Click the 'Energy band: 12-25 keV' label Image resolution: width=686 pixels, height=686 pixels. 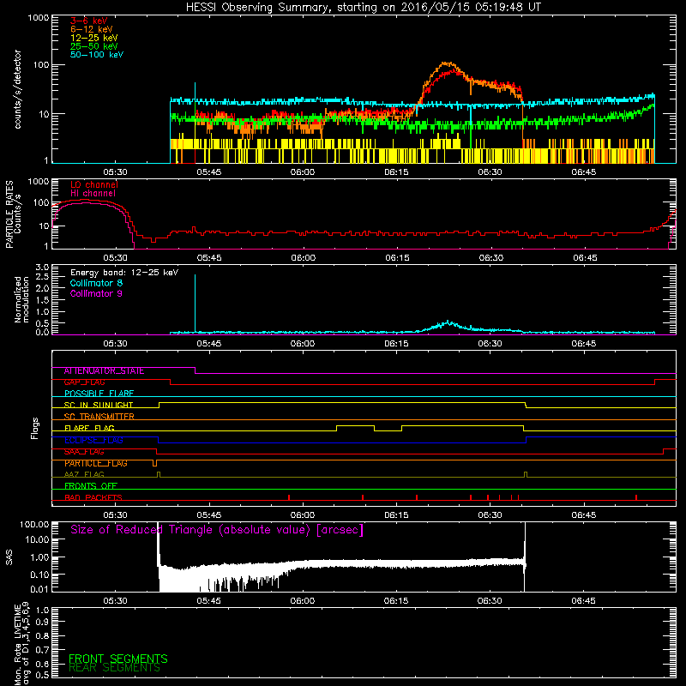[124, 273]
